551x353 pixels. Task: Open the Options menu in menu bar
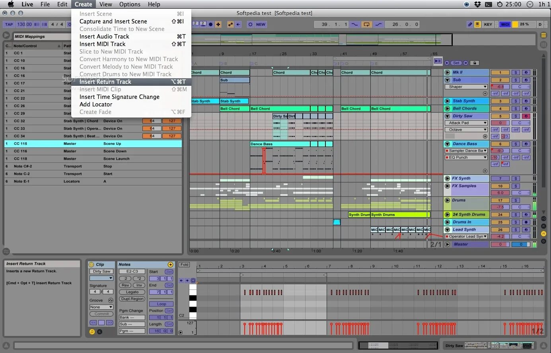coord(130,4)
